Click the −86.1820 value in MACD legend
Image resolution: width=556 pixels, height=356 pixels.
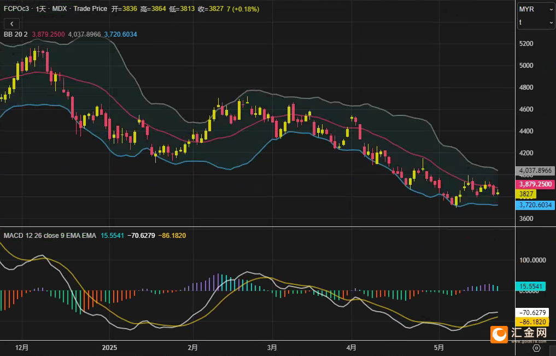pyautogui.click(x=172, y=236)
